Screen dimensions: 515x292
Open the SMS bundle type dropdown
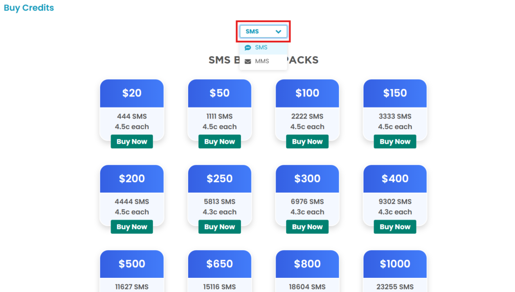(263, 32)
